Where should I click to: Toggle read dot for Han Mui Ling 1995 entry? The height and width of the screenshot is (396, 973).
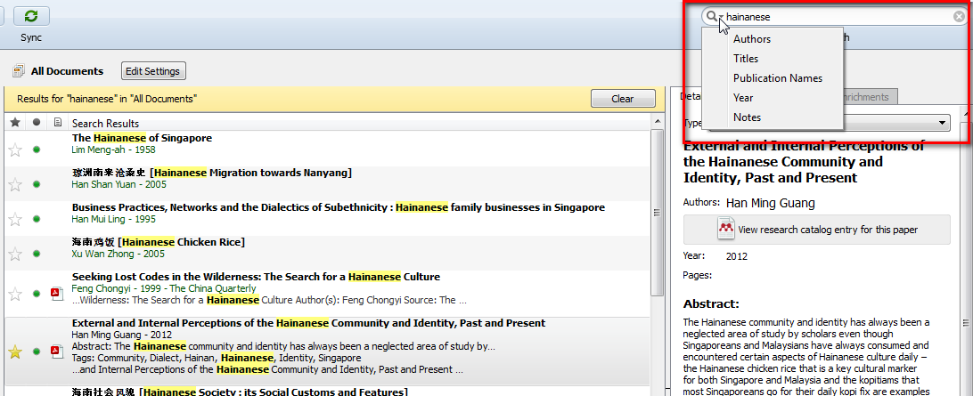[x=37, y=219]
